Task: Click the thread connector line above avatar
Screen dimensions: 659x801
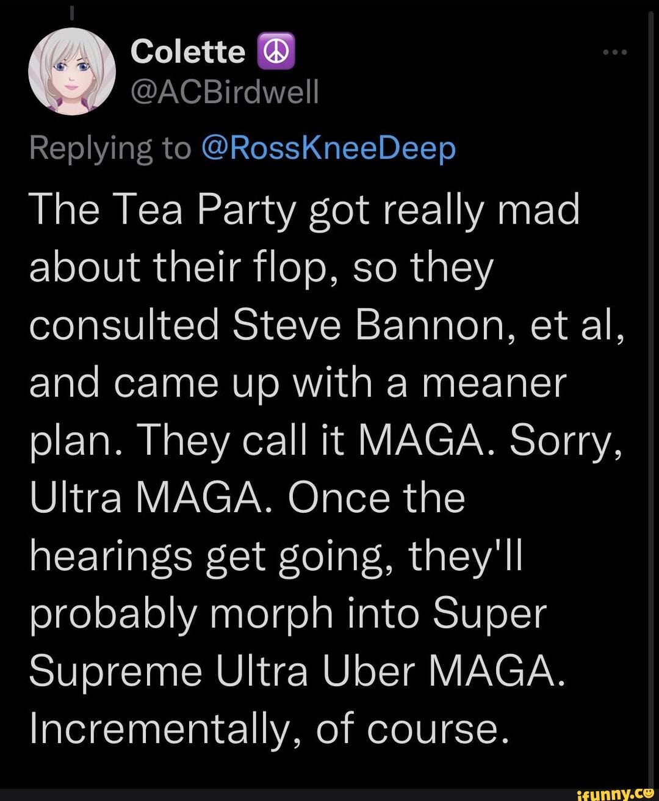Action: [71, 11]
